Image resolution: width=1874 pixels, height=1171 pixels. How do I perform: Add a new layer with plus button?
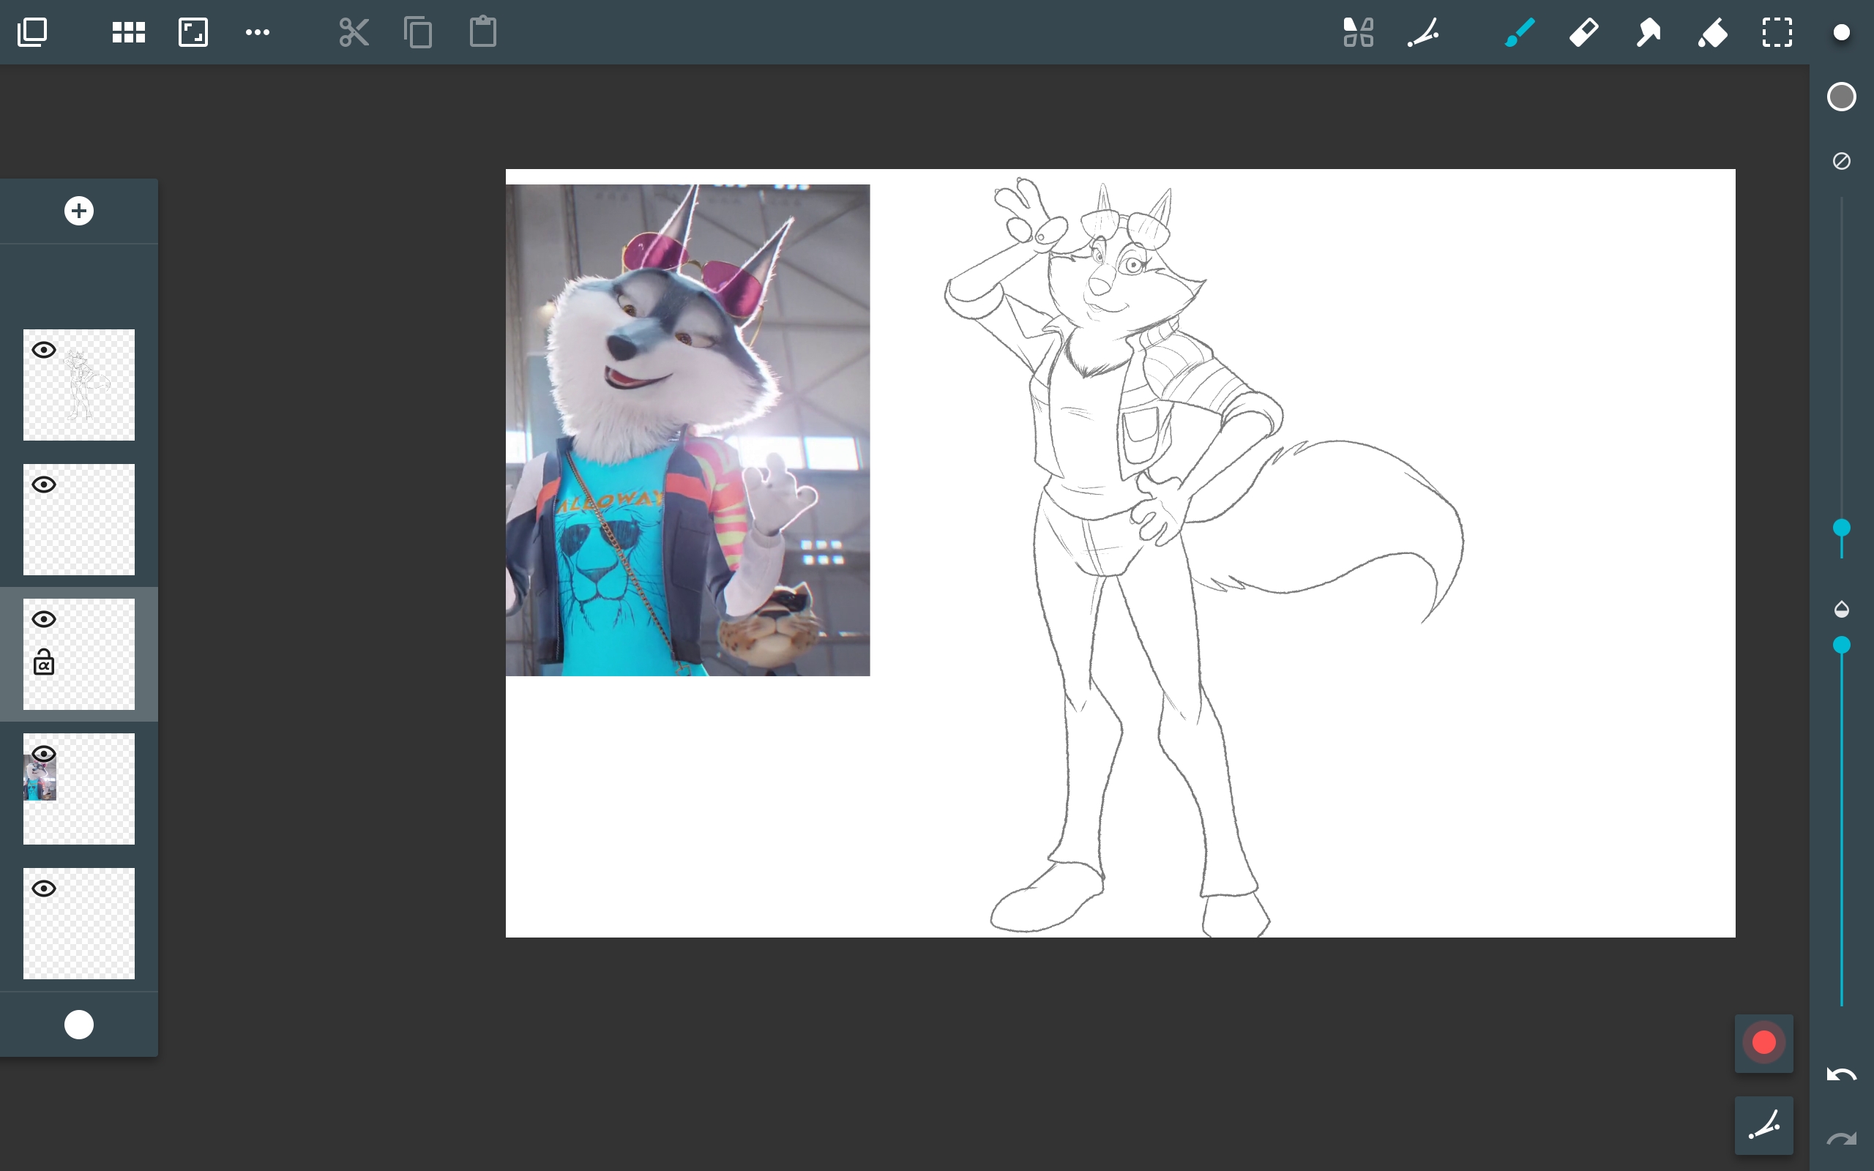tap(79, 211)
